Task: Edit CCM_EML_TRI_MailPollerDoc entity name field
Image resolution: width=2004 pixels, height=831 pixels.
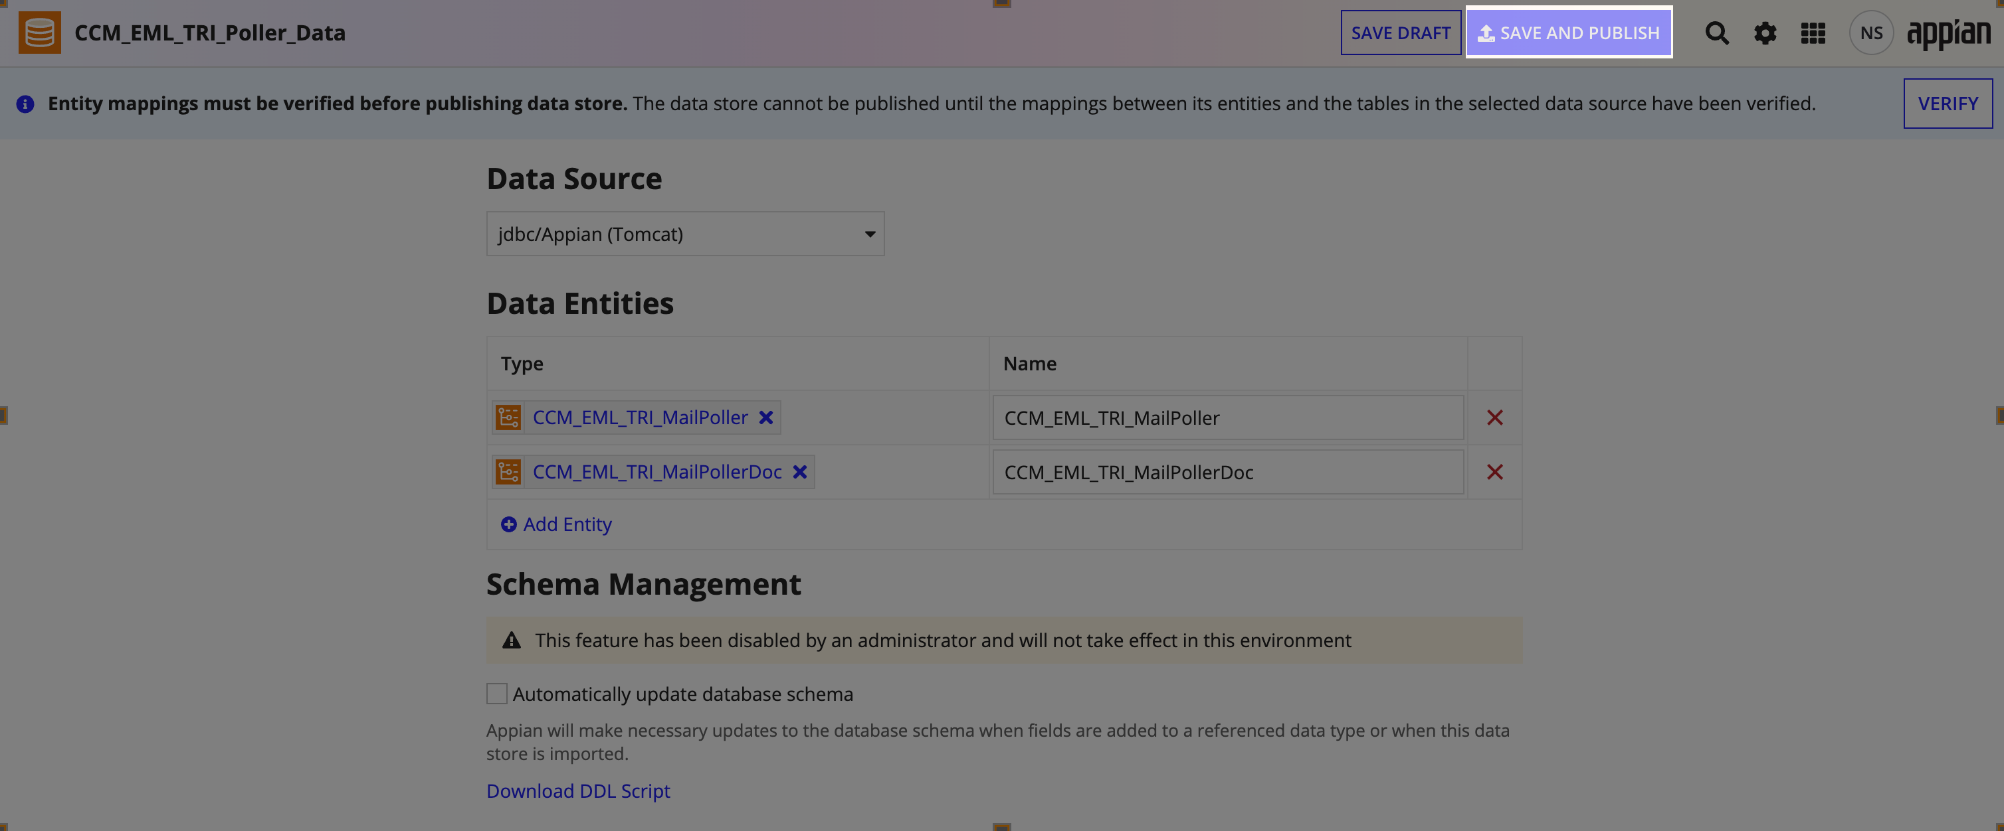Action: (1228, 472)
